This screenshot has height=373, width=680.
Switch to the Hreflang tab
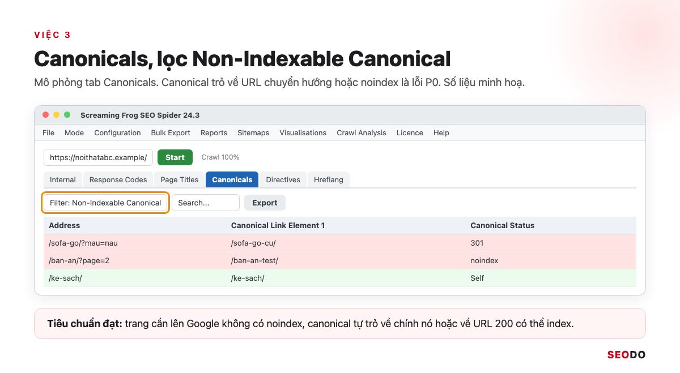coord(329,179)
